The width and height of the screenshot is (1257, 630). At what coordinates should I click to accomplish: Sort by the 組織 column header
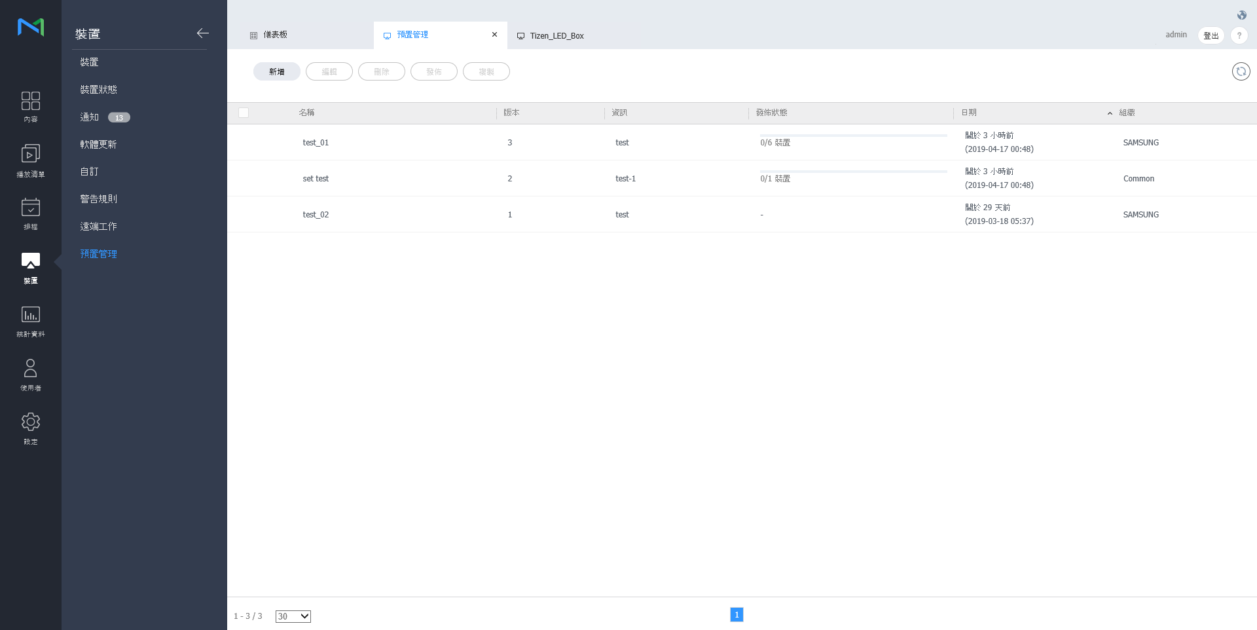[1126, 113]
